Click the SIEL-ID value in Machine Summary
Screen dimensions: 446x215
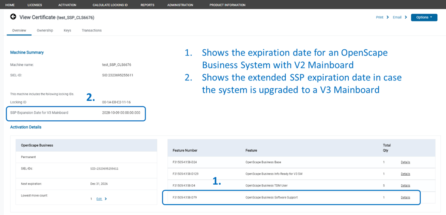tap(118, 75)
